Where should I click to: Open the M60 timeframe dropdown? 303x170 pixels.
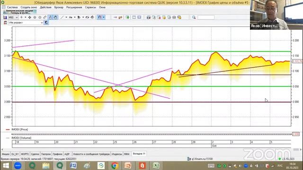click(13, 17)
